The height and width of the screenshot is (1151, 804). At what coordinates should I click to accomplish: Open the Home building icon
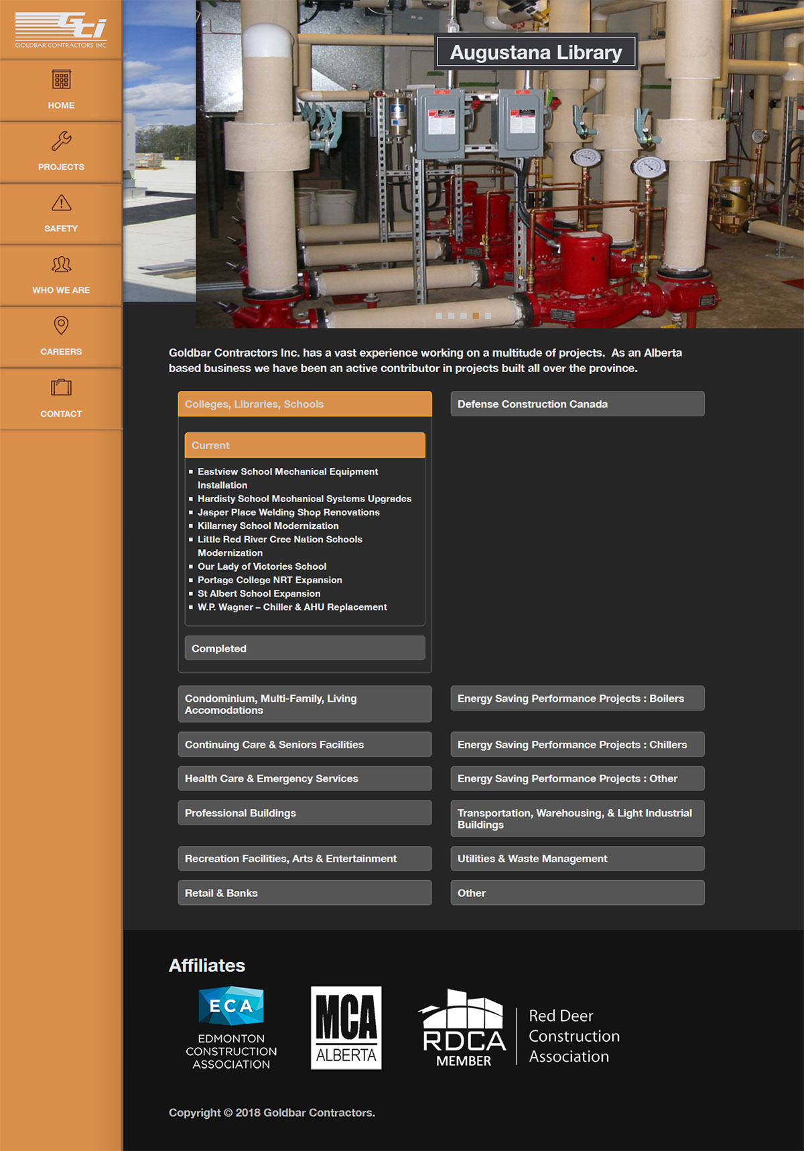(61, 80)
